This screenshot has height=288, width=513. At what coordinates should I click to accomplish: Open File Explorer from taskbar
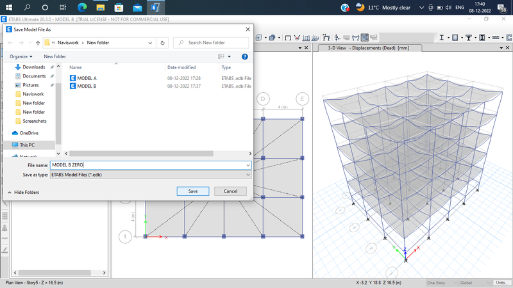coord(101,7)
